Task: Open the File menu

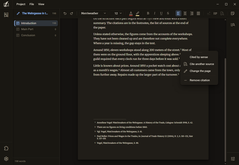Action: pos(32,4)
